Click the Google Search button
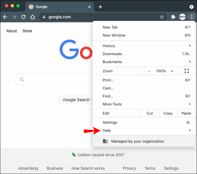 coord(75,100)
